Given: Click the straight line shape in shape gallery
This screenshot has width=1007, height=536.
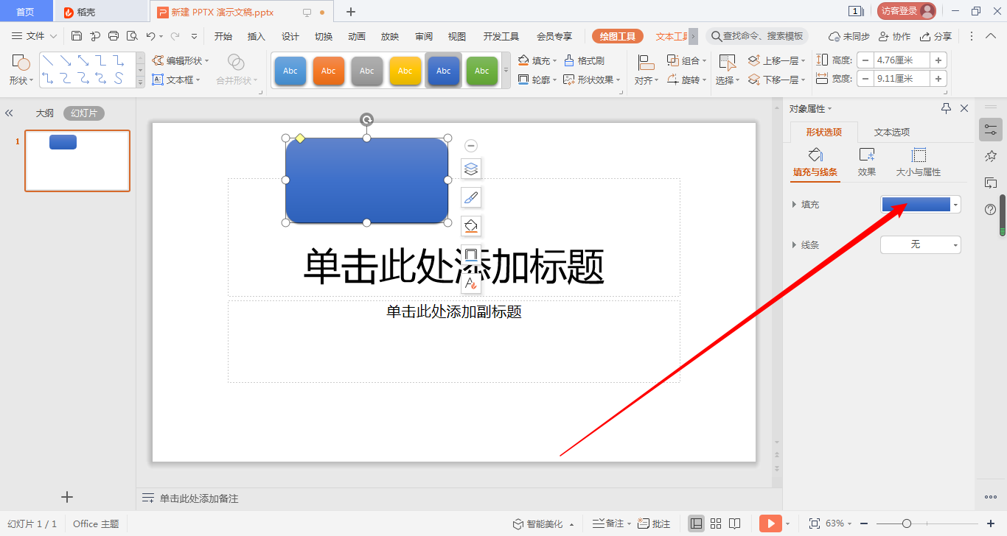Looking at the screenshot, I should pyautogui.click(x=48, y=60).
